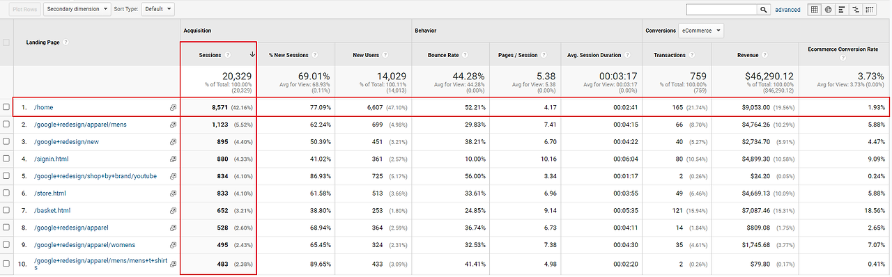The image size is (892, 277).
Task: Switch to the Pivot table view icon
Action: tap(870, 10)
